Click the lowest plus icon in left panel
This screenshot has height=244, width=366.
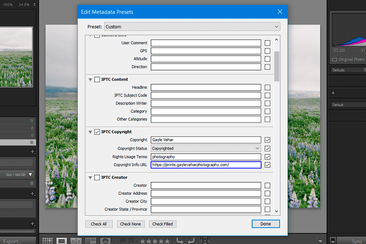tap(33, 224)
